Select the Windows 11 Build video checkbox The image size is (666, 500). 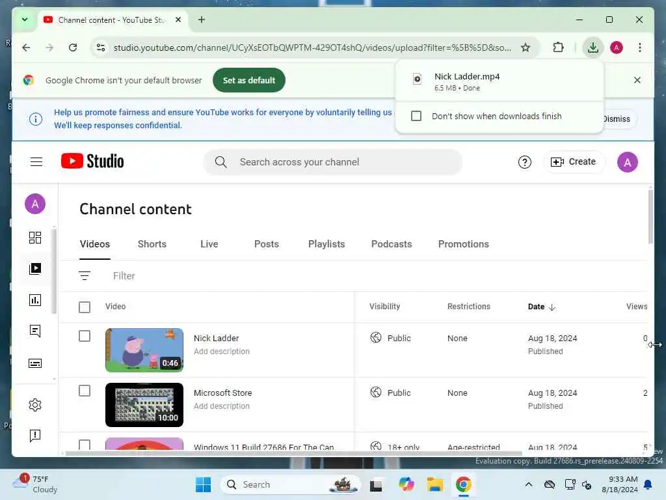(85, 445)
